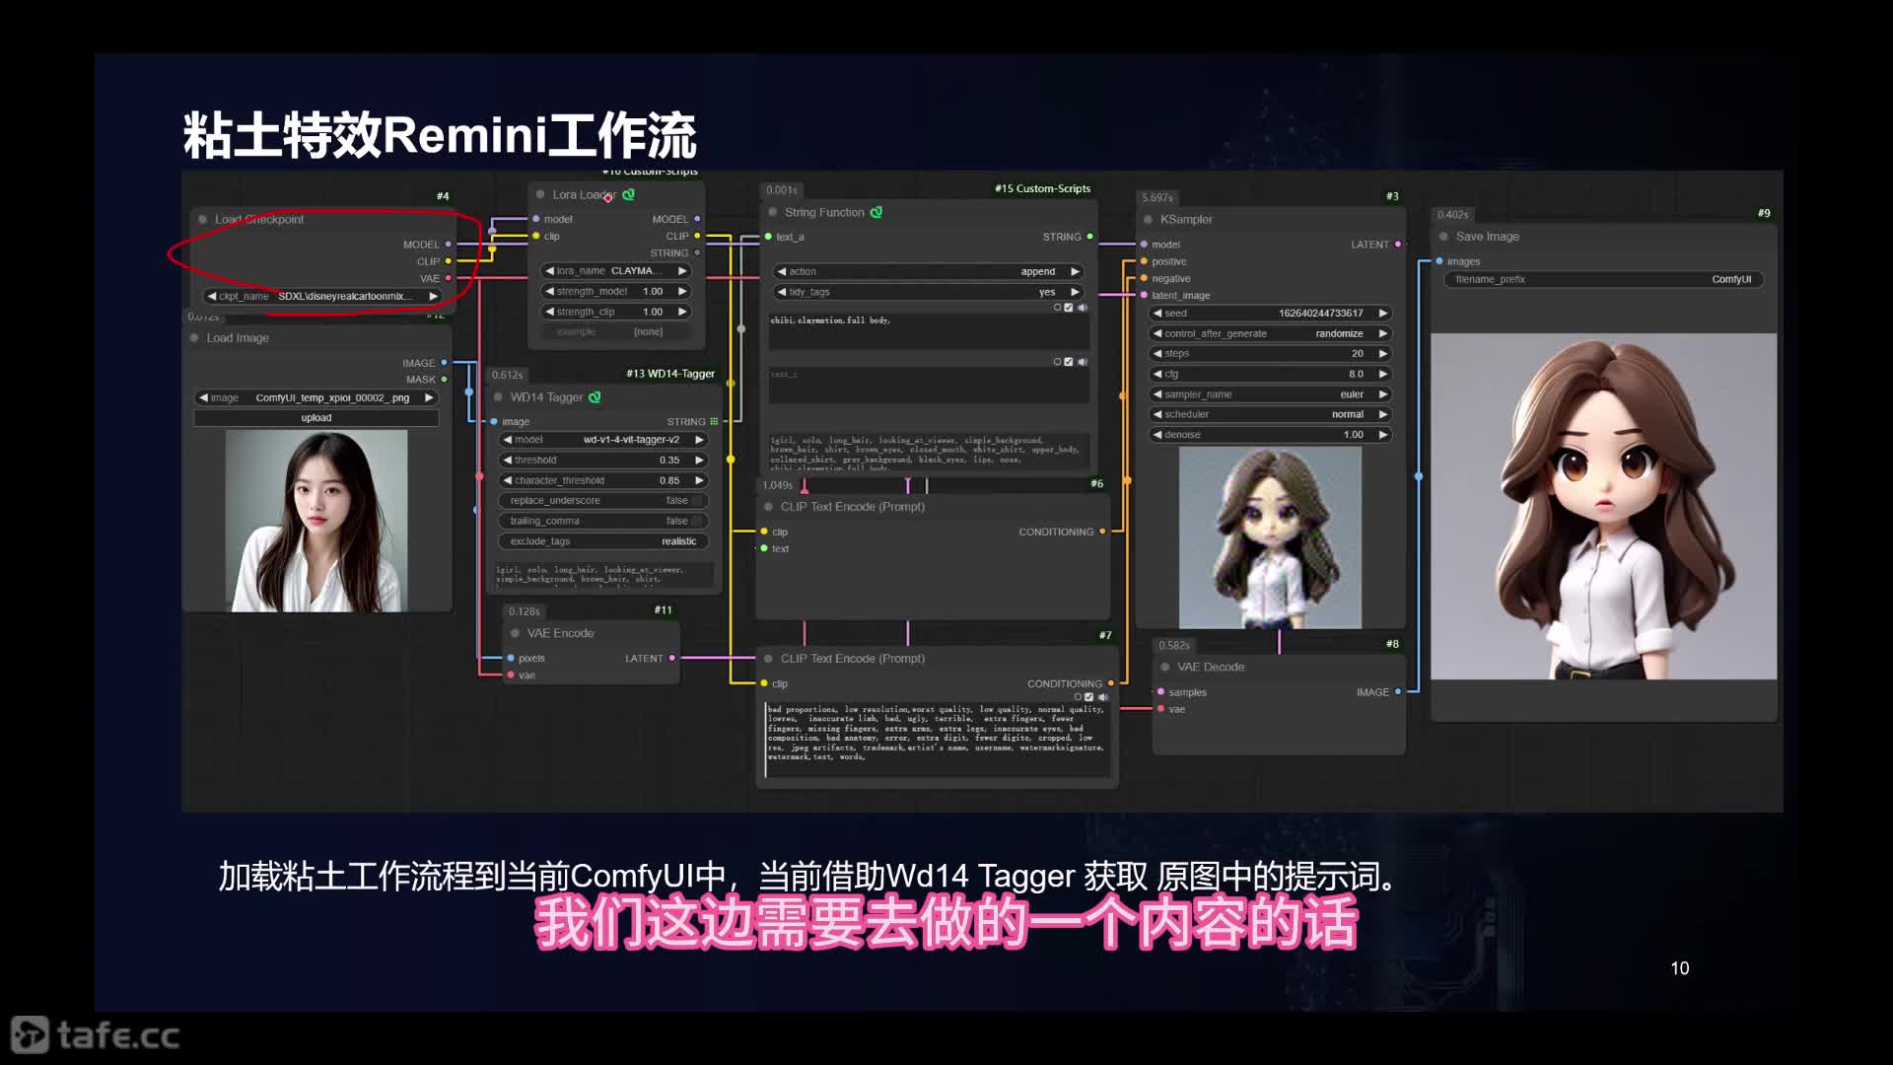Click the example [none] widget in Lora Loader
Screen dimensions: 1893x1065
coord(615,332)
